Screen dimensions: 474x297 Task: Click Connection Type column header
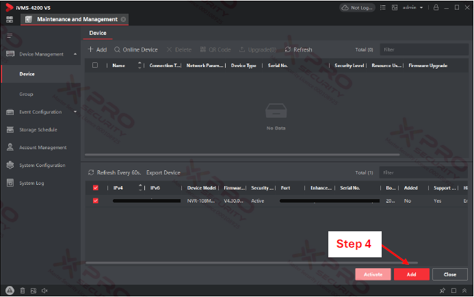pos(164,66)
